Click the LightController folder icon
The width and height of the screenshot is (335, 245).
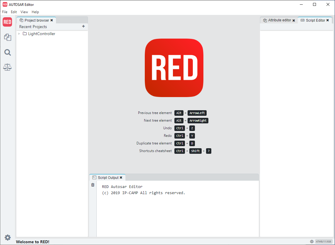(25, 33)
